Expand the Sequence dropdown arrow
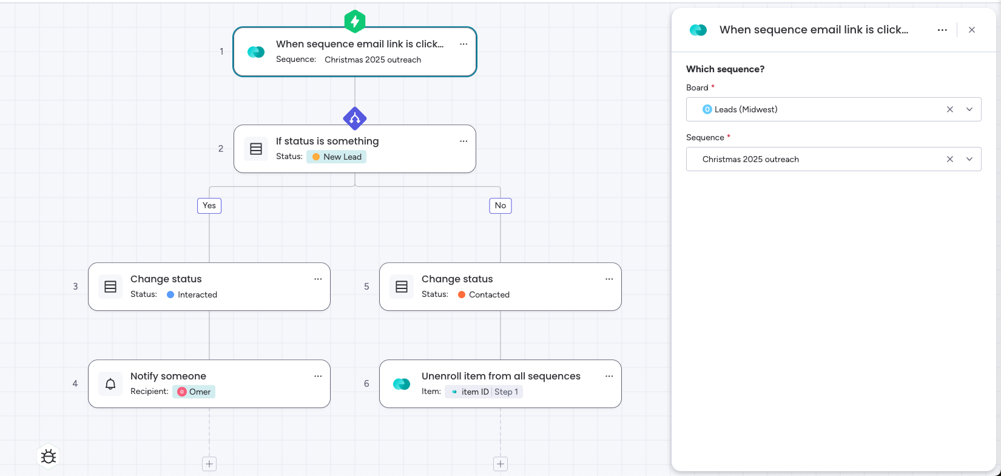Screen dimensions: 1001x476 tap(969, 159)
